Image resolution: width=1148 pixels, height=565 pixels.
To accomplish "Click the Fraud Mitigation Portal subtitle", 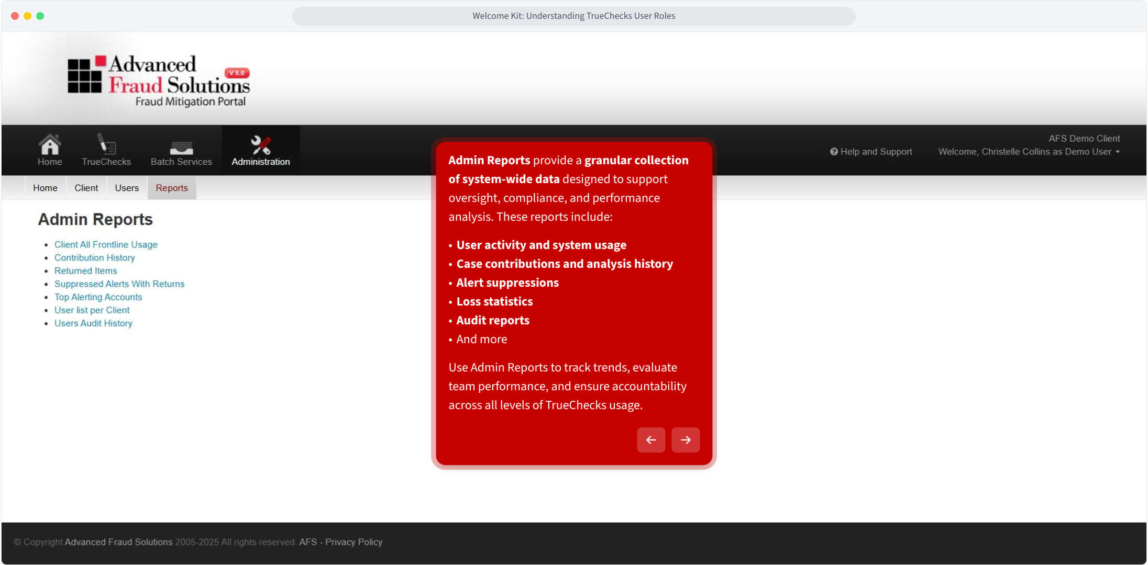I will (191, 101).
